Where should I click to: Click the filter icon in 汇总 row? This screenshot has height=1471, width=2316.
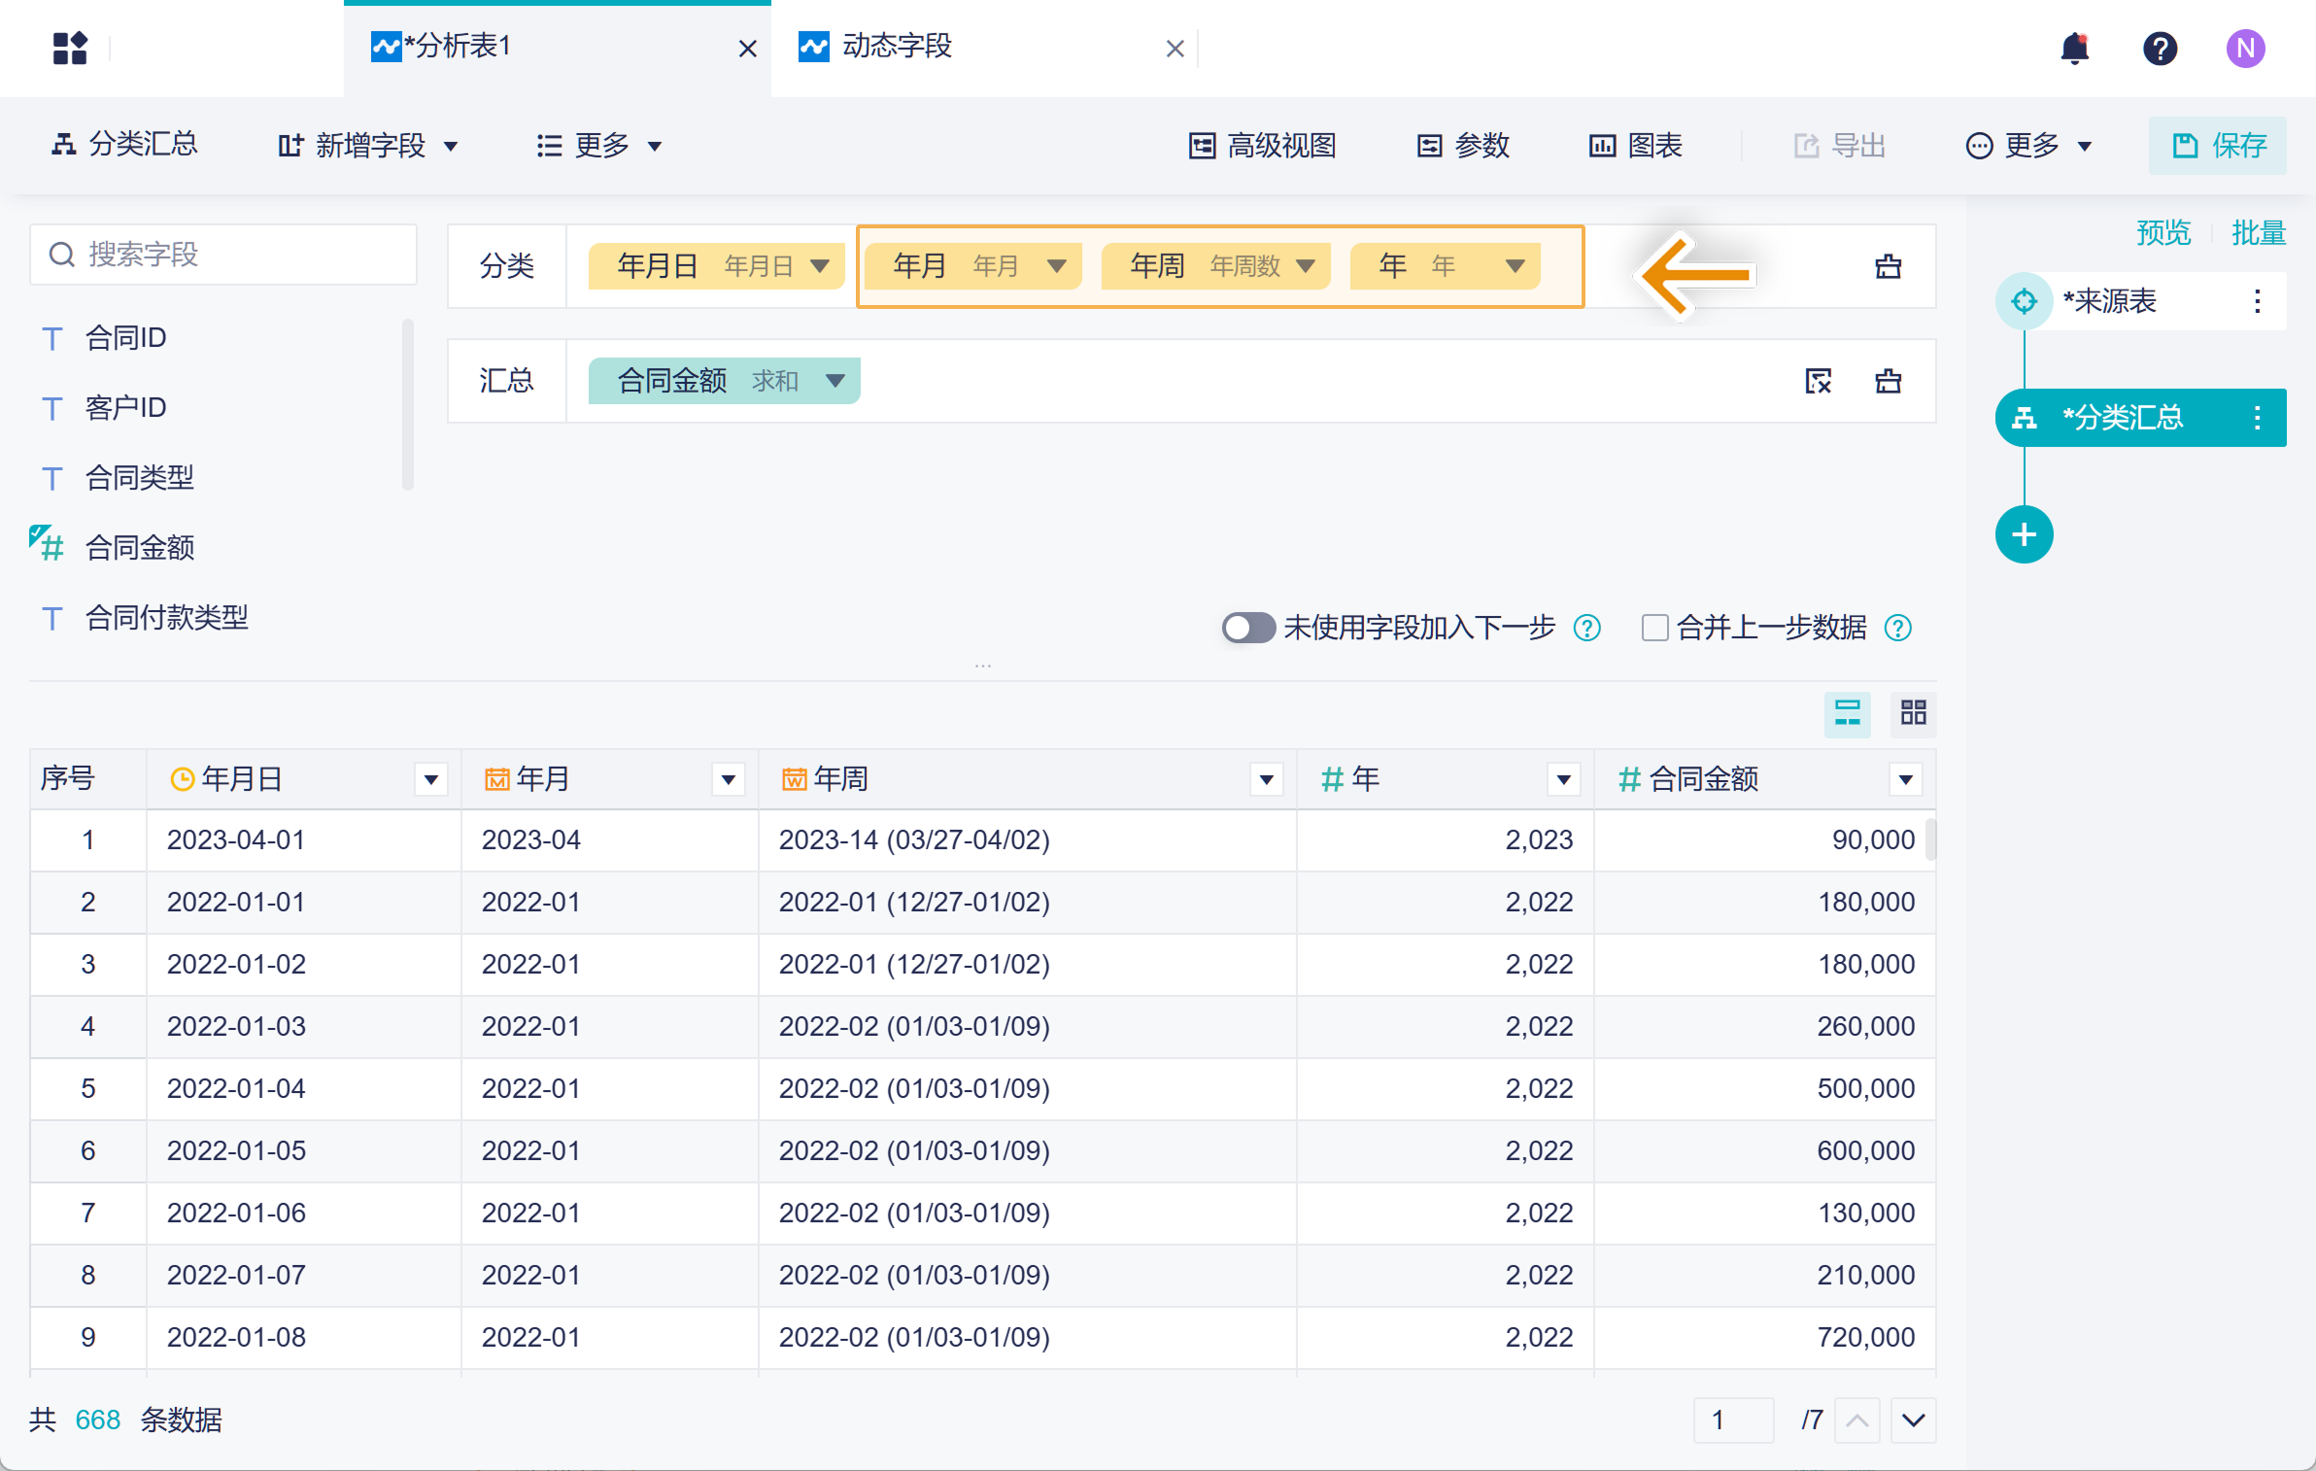[1818, 381]
